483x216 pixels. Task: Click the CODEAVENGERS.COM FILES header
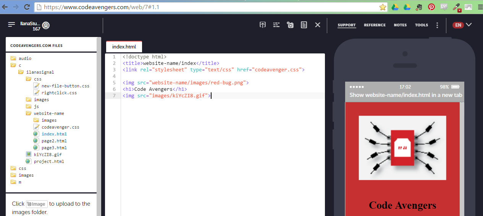36,45
